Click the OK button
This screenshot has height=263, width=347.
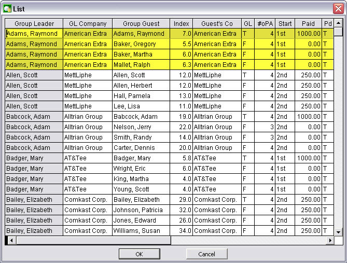click(x=139, y=254)
